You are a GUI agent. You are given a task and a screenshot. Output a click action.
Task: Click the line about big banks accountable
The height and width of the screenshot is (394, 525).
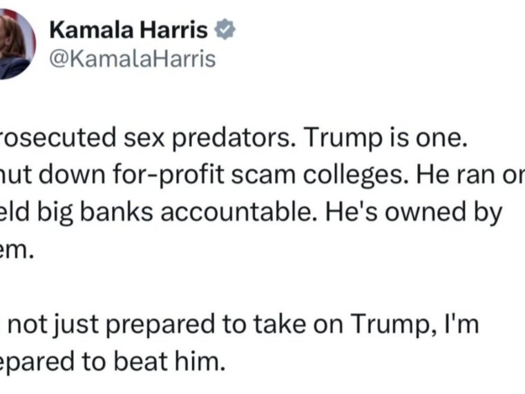point(251,213)
